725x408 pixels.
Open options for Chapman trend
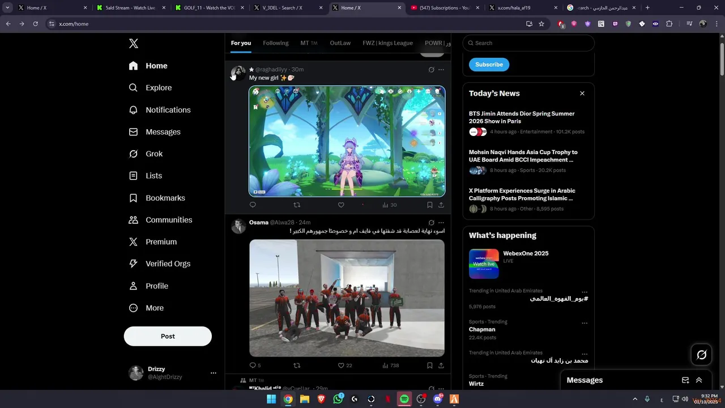585,323
